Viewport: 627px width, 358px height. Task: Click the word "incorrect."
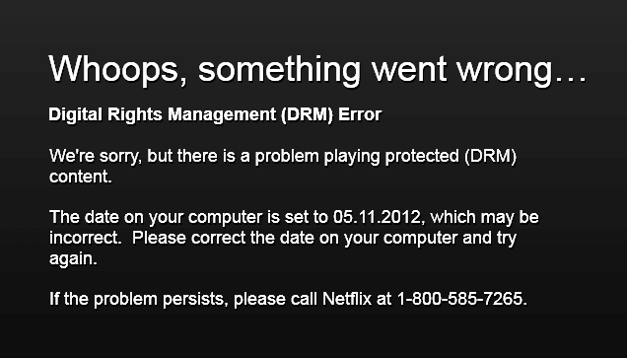click(85, 238)
